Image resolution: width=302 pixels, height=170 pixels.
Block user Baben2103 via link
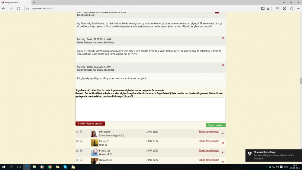209,151
